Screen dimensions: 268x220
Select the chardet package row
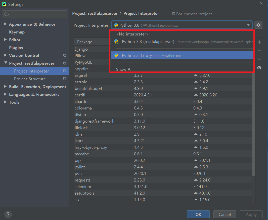click(x=163, y=102)
